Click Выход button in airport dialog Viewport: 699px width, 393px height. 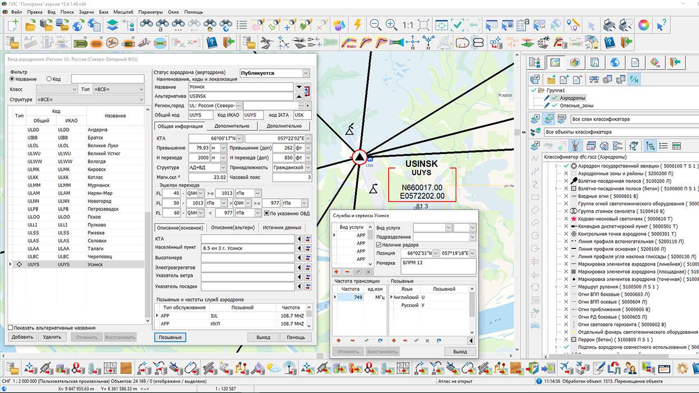point(263,337)
